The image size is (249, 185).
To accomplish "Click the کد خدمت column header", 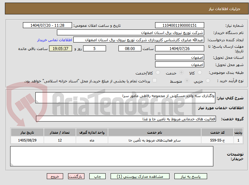I will coord(217,132).
